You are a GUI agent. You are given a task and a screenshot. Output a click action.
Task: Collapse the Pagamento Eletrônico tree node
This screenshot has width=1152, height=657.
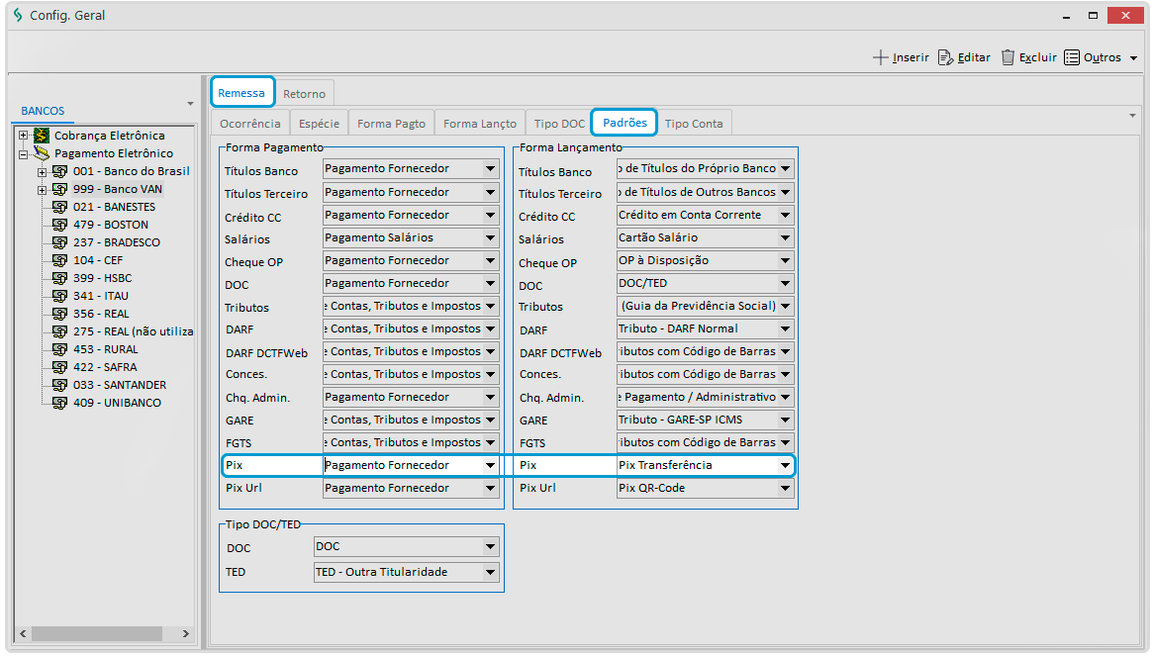coord(24,153)
